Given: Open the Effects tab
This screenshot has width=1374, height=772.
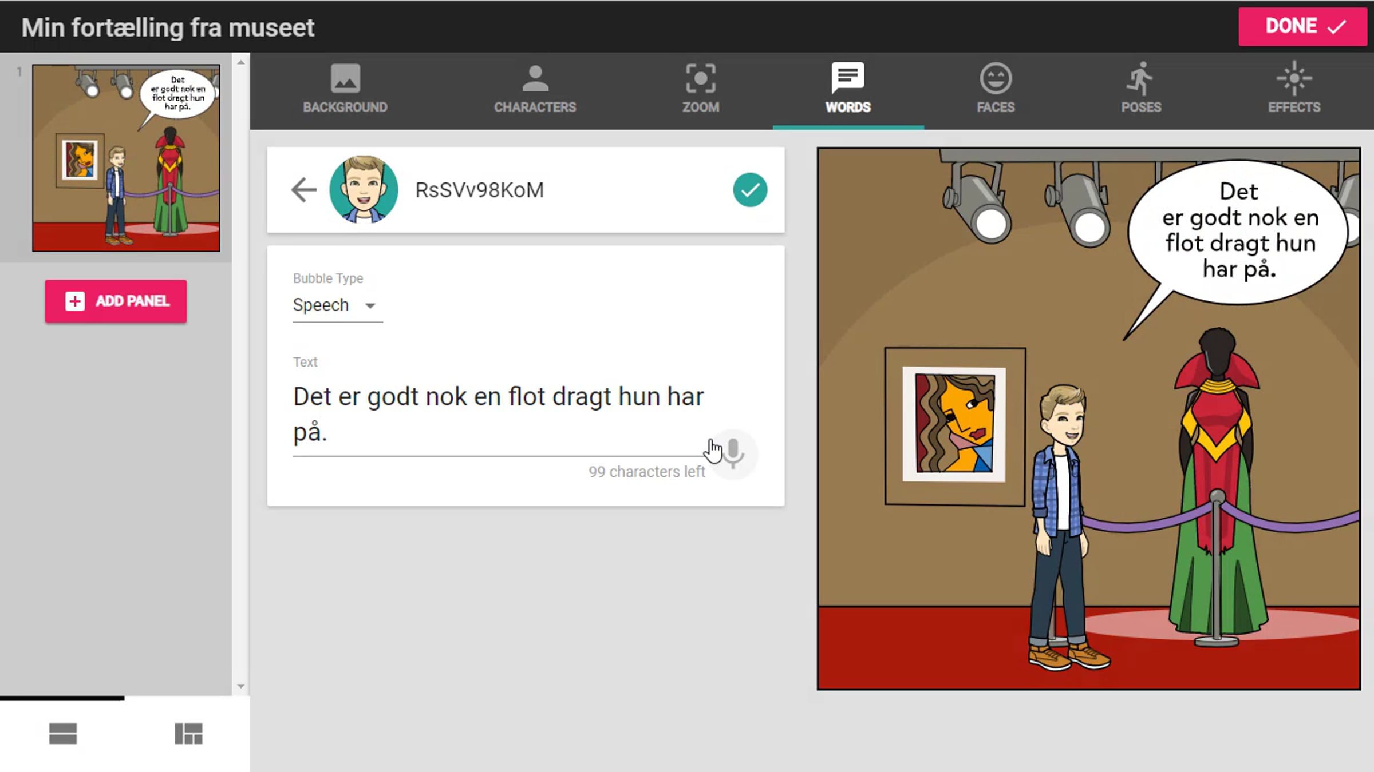Looking at the screenshot, I should [x=1294, y=89].
